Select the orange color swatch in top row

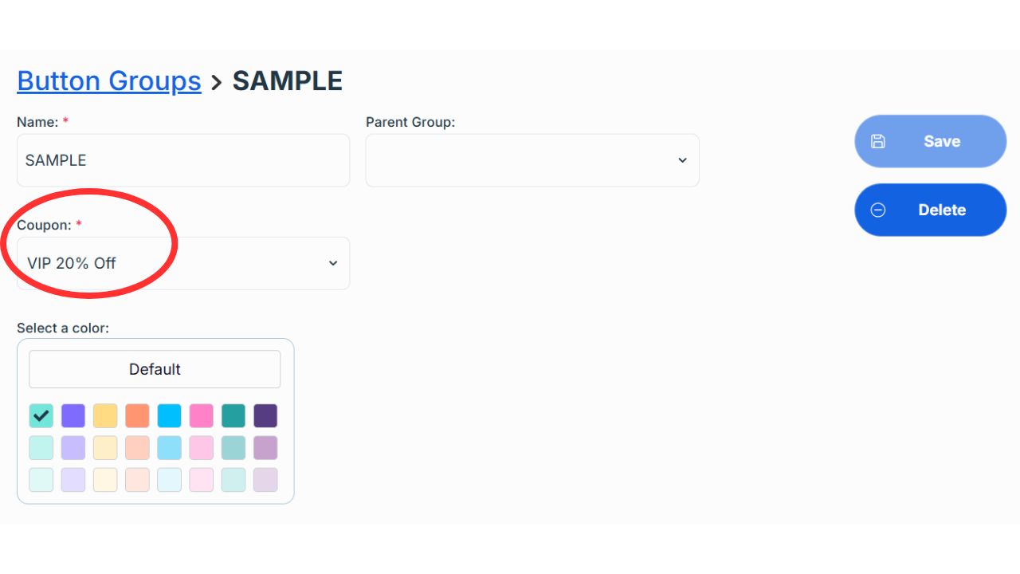click(x=137, y=415)
